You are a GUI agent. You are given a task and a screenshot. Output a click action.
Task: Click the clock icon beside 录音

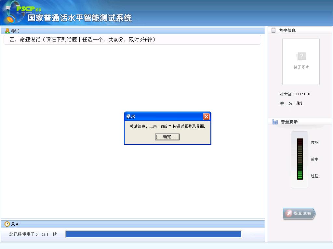pyautogui.click(x=7, y=224)
